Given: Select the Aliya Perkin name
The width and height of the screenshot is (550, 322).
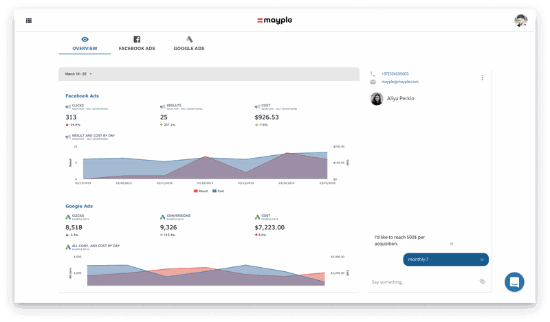Looking at the screenshot, I should [x=401, y=98].
